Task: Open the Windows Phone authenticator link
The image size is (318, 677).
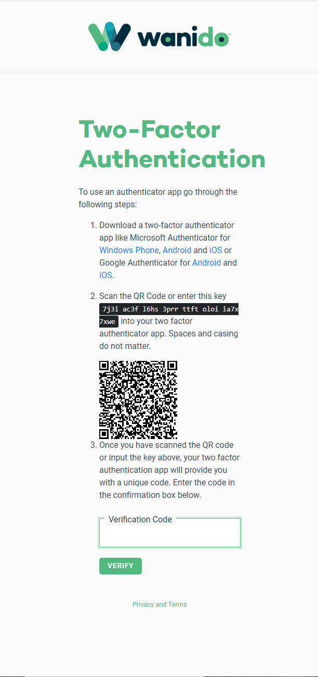Action: [x=129, y=250]
